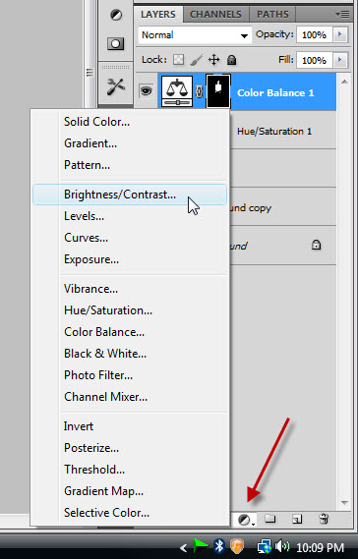Hide the Color Balance 1 layer

pos(146,91)
